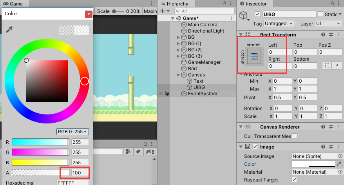The width and height of the screenshot is (344, 185).
Task: Open the RGB 0-255 mode dropdown
Action: [x=72, y=131]
